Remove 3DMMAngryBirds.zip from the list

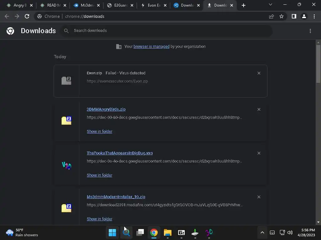[x=259, y=109]
